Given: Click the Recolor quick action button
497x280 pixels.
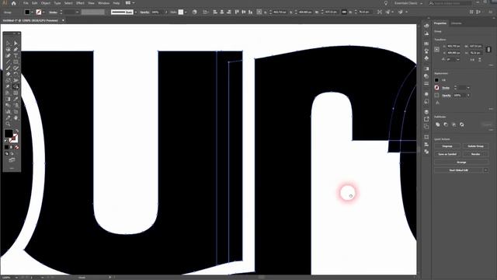Looking at the screenshot, I should pyautogui.click(x=475, y=154).
